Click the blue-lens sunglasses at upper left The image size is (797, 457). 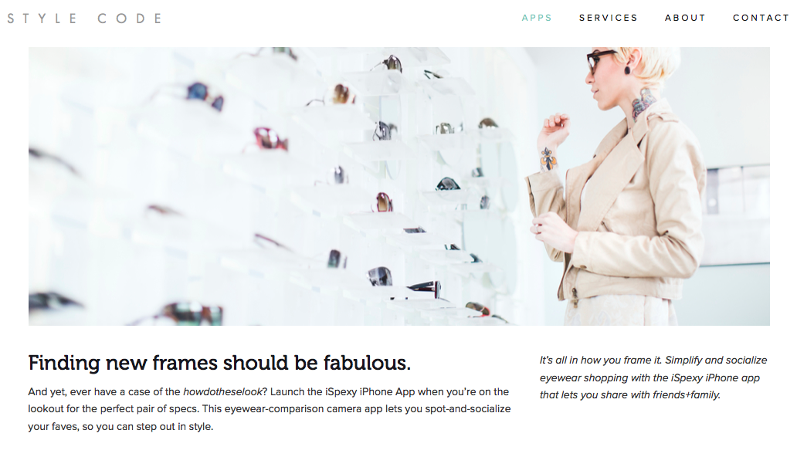coord(205,96)
